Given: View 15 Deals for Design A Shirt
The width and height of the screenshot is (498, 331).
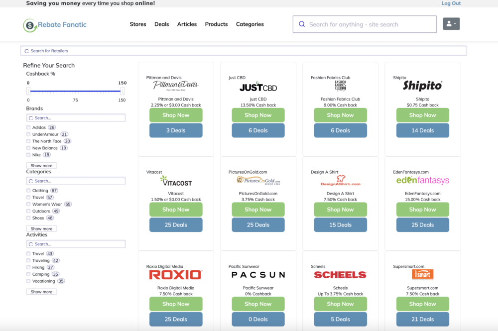Looking at the screenshot, I should tap(340, 224).
